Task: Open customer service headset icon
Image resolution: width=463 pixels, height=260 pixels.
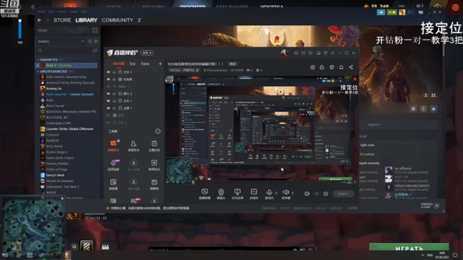Action: point(296,53)
